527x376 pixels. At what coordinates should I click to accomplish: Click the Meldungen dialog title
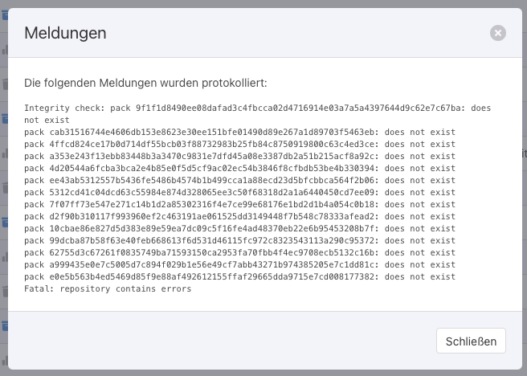tap(65, 33)
